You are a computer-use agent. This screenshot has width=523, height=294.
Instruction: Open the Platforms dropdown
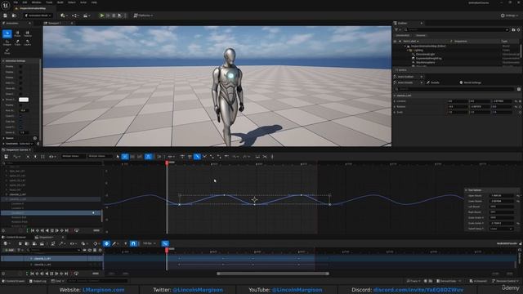144,16
